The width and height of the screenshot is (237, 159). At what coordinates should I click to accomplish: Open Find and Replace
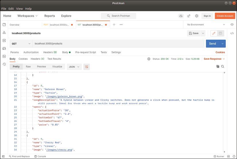tap(19, 156)
